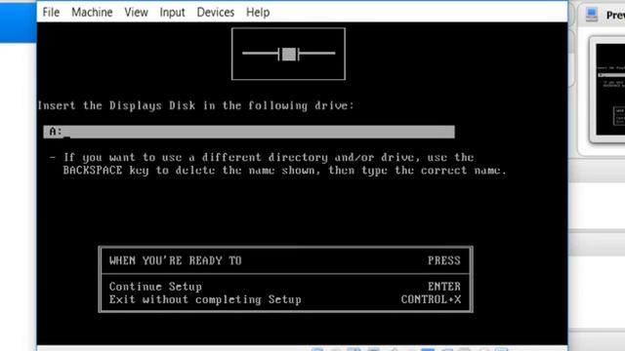
Task: Click the 'PRESS' column heading
Action: [x=444, y=260]
